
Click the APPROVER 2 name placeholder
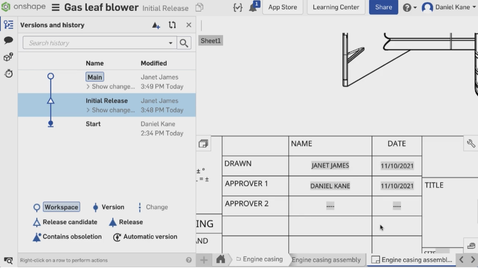pos(330,206)
